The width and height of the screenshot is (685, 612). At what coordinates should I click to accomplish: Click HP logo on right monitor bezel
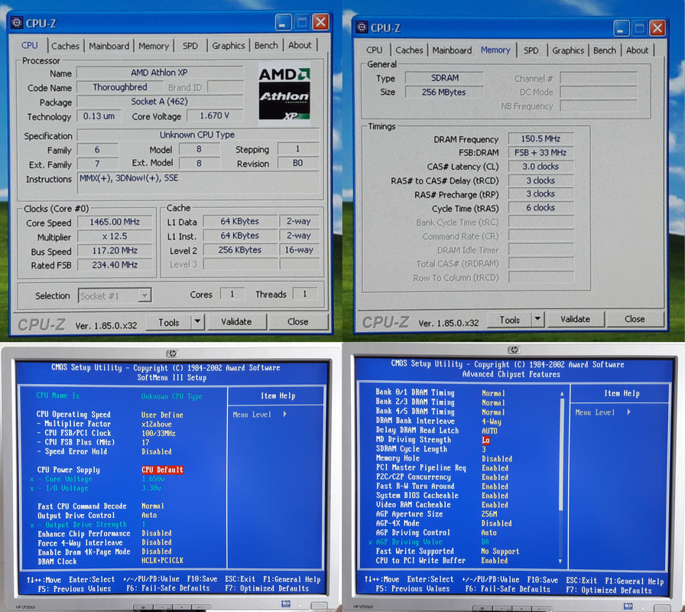tap(514, 350)
